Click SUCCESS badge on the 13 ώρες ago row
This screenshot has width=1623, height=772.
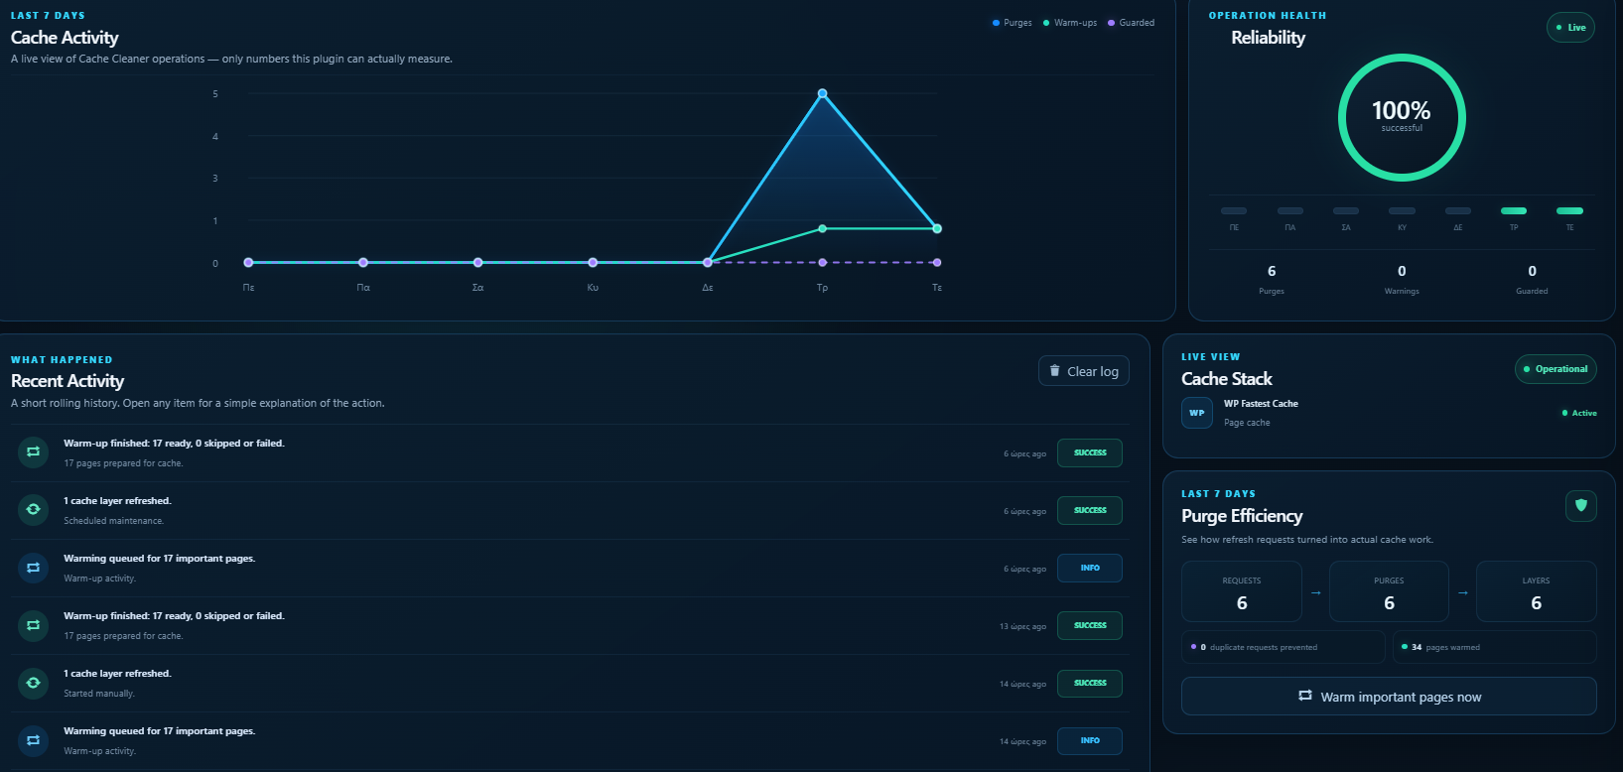tap(1090, 625)
